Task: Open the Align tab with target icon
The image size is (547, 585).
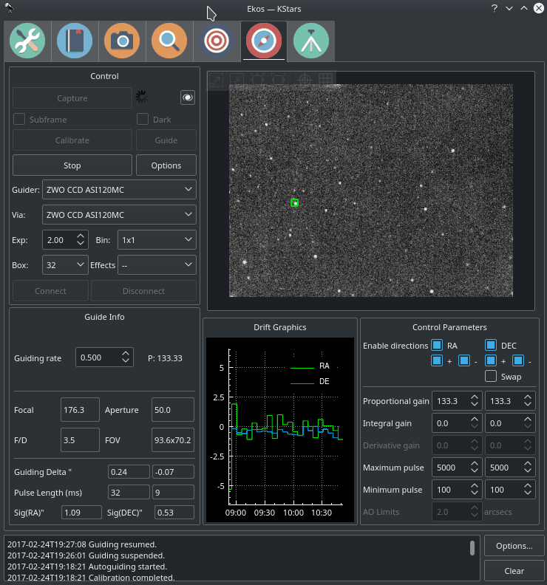Action: tap(217, 41)
